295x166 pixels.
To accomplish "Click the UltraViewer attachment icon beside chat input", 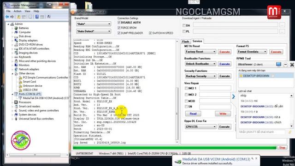I will 290,132.
